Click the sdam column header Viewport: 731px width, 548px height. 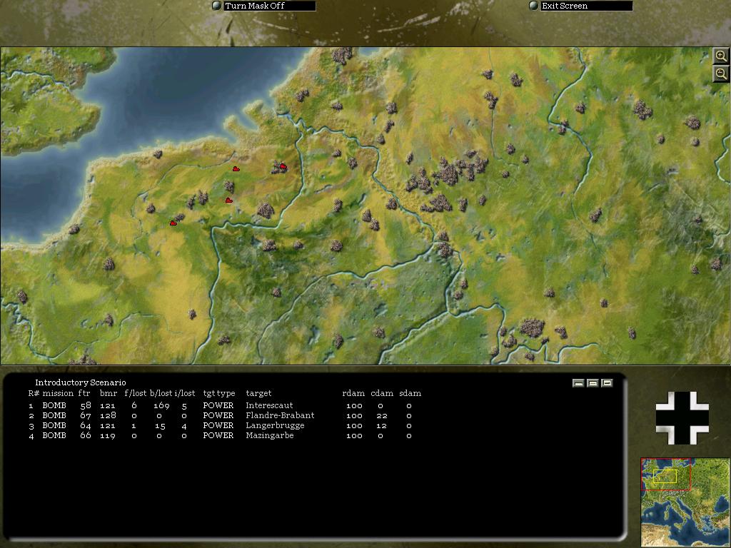410,393
